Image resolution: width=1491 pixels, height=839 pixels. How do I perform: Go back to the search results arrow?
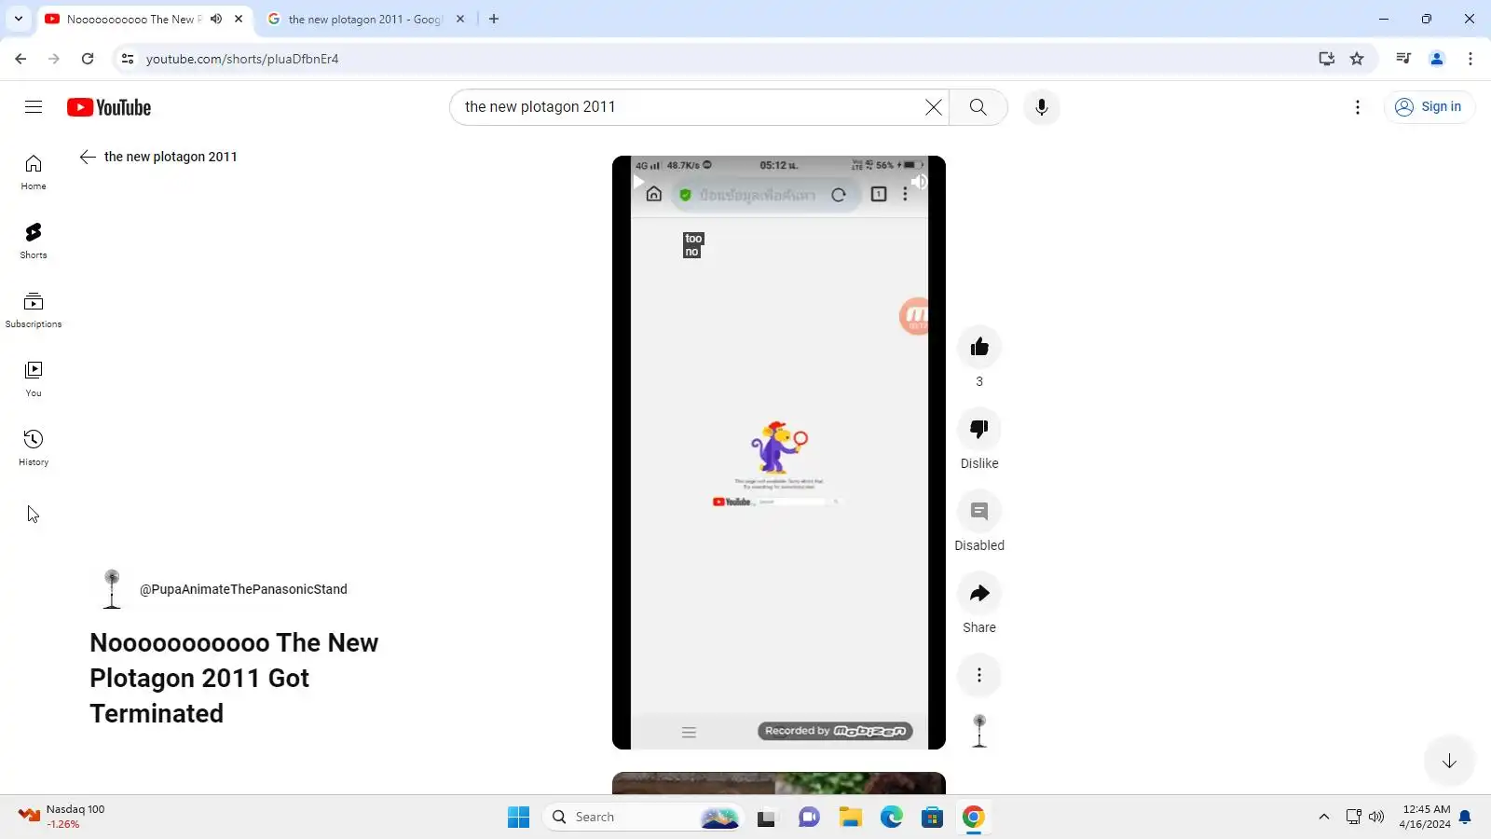88,157
